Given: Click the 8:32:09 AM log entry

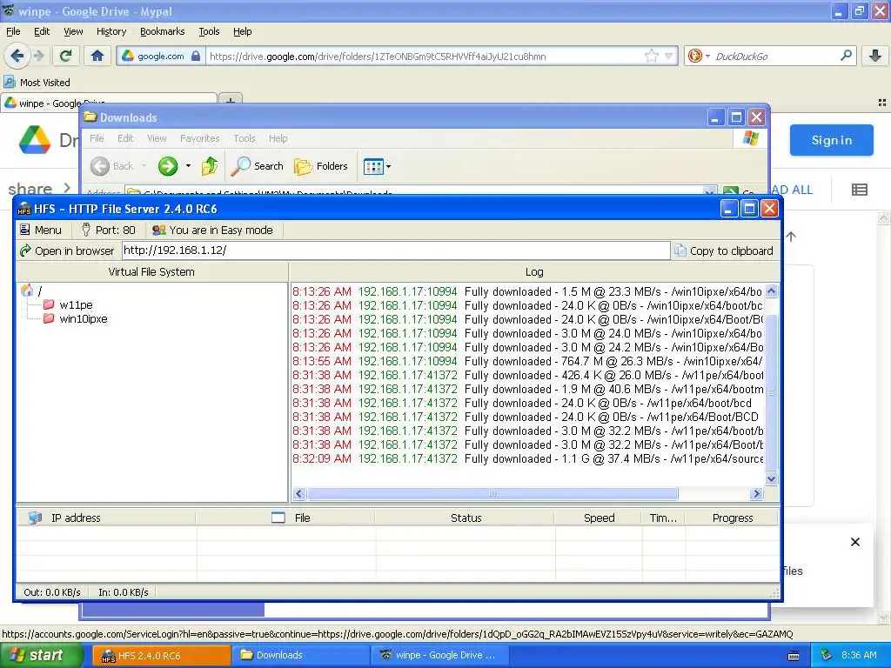Looking at the screenshot, I should point(528,458).
